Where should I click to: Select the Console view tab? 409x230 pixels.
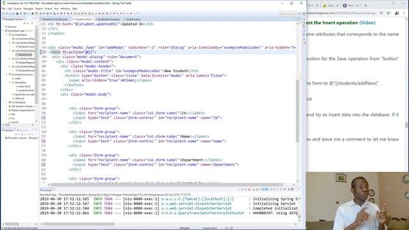click(47, 190)
